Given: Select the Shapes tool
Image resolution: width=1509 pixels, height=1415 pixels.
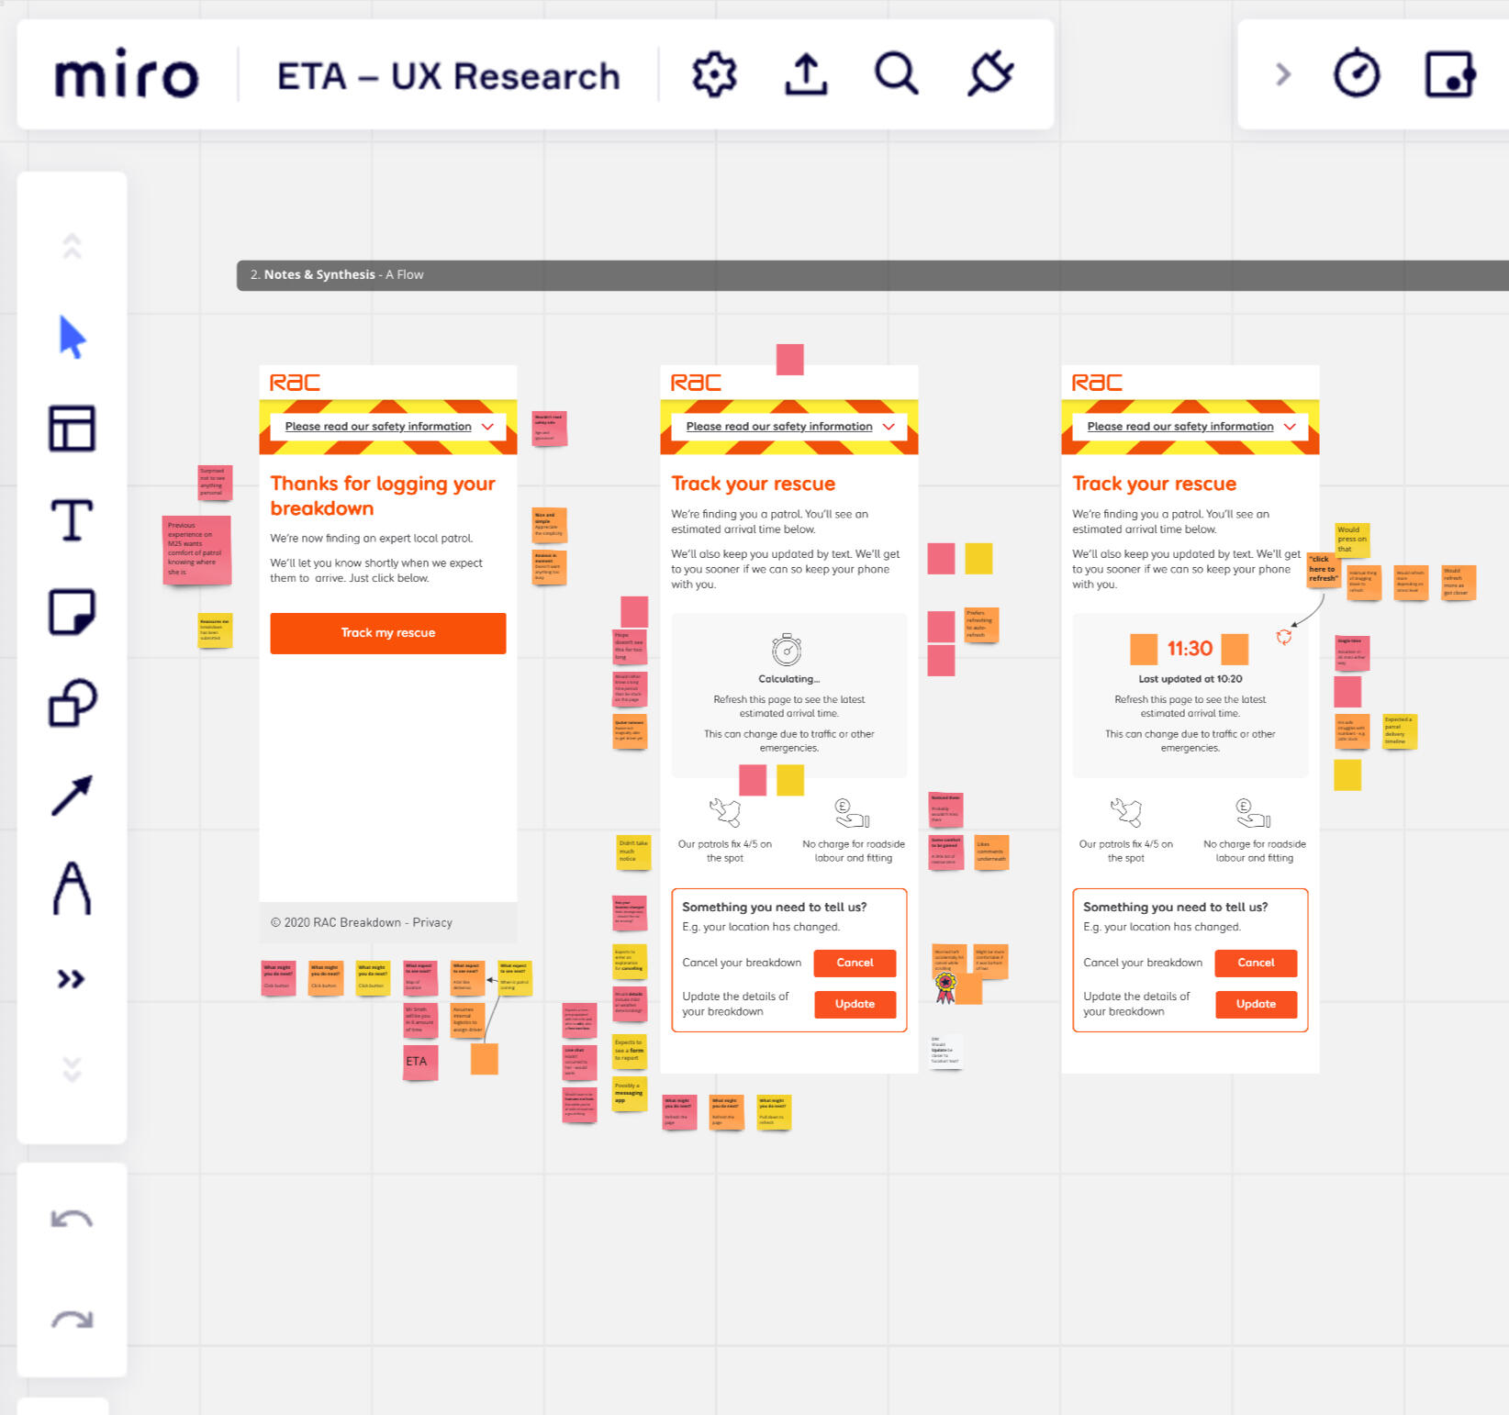Looking at the screenshot, I should click(72, 704).
